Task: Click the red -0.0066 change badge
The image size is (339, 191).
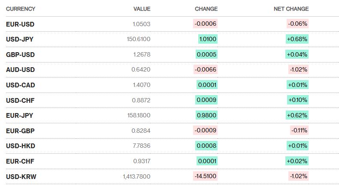Action: pos(206,70)
